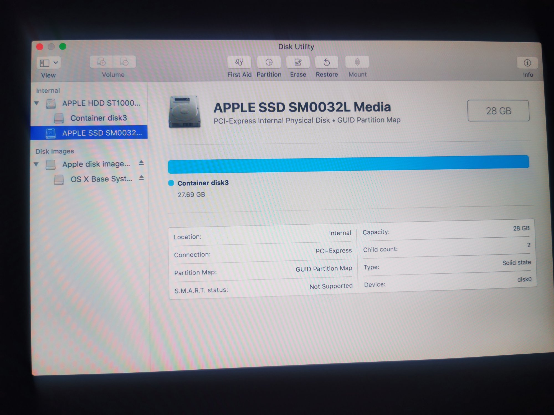Screen dimensions: 554x415
Task: Select Container disk3 in the sidebar
Action: click(99, 118)
